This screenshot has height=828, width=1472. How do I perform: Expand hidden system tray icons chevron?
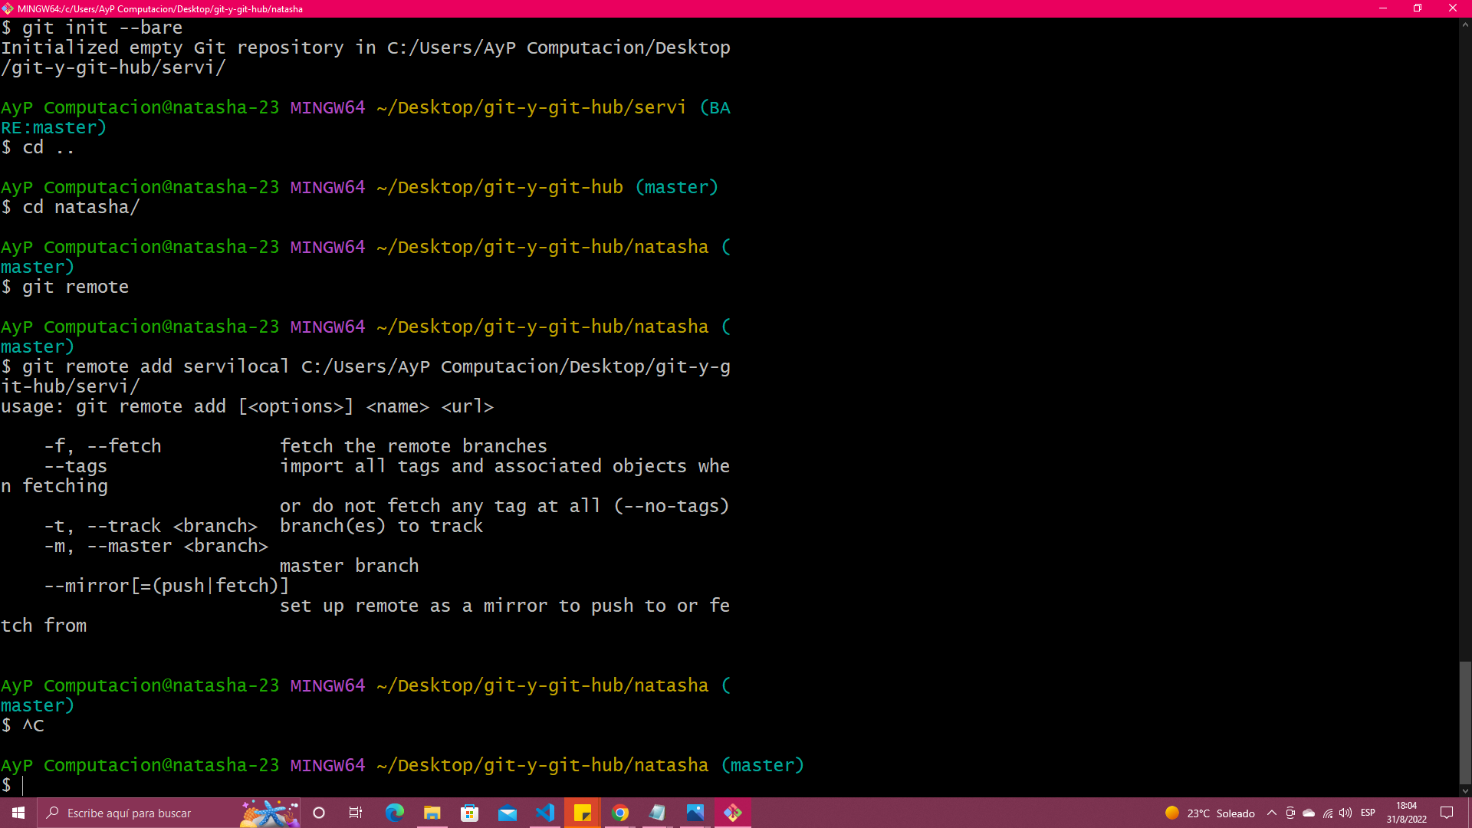coord(1271,813)
